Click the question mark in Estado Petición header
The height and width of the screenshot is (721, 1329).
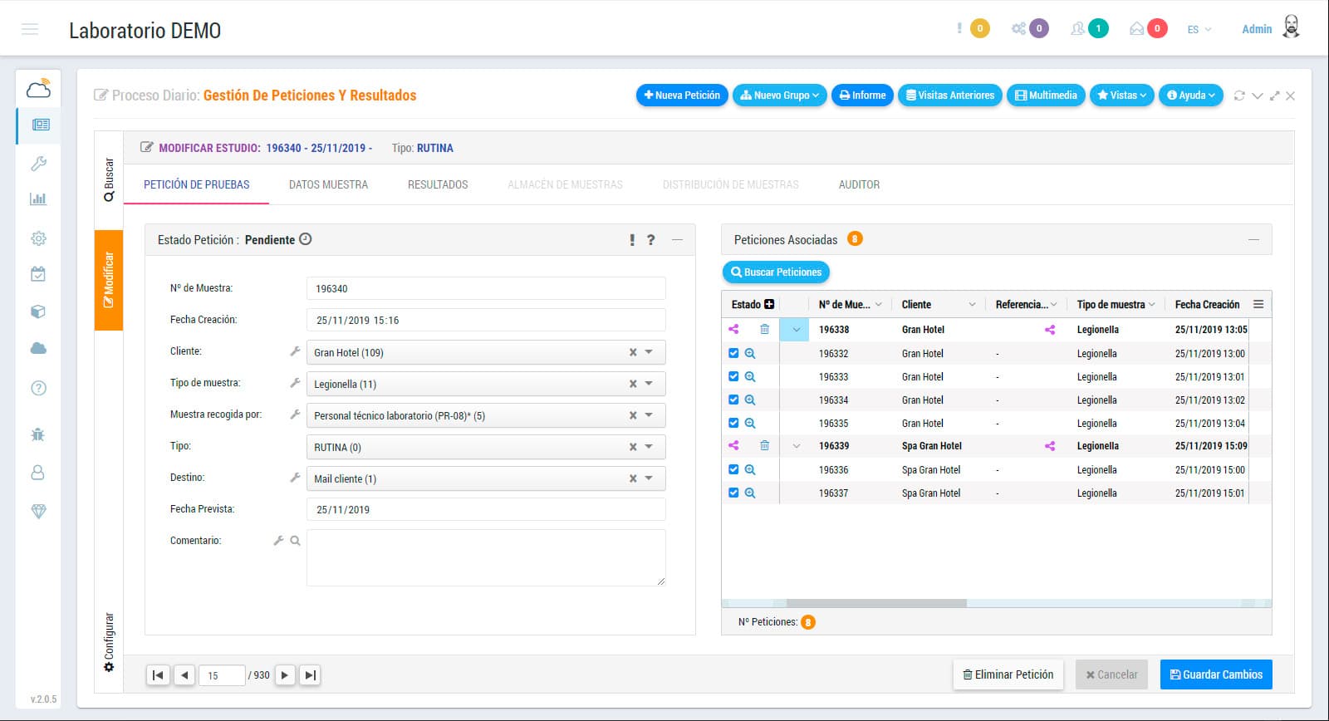651,240
